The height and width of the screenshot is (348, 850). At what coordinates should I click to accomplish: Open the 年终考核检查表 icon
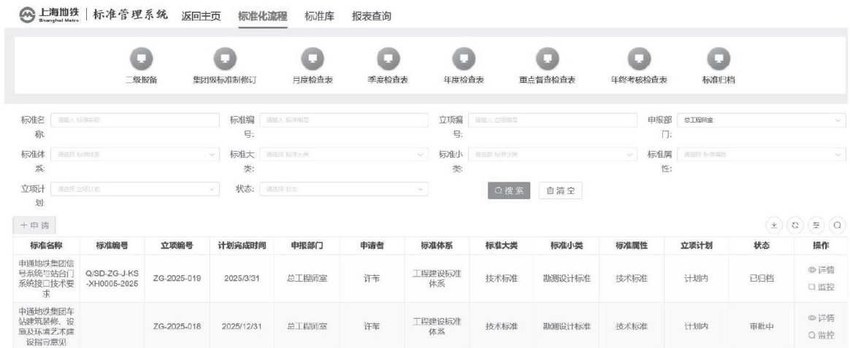(639, 60)
